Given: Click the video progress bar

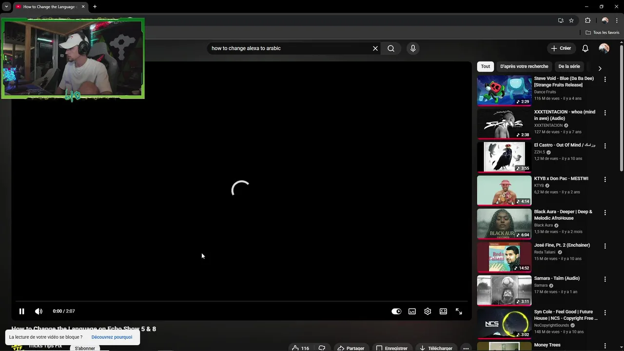Looking at the screenshot, I should tap(241, 302).
